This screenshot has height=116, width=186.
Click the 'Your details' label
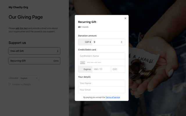(x=84, y=77)
